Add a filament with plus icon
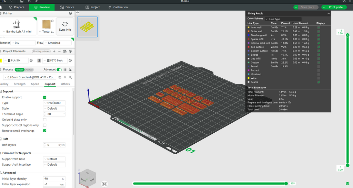Image resolution: width=353 pixels, height=188 pixels. 54,51
